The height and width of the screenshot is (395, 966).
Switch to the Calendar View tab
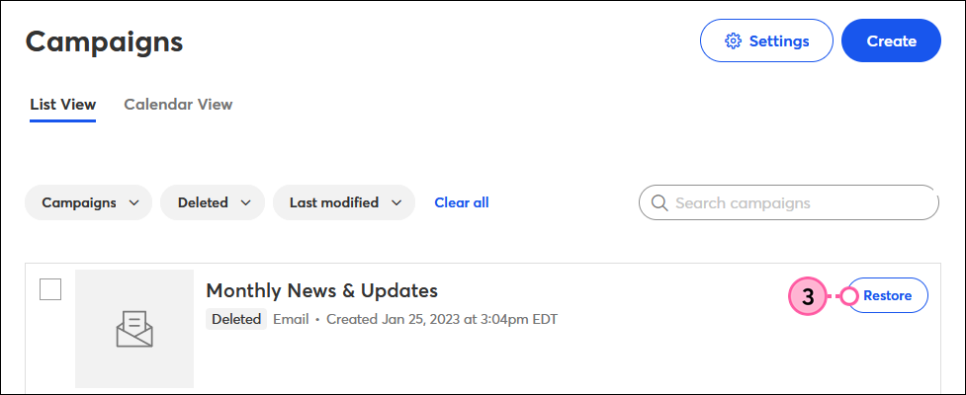178,105
